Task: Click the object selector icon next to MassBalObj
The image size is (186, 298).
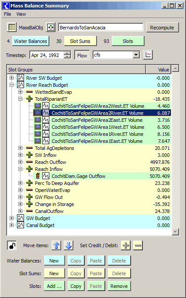Action: [x=51, y=27]
